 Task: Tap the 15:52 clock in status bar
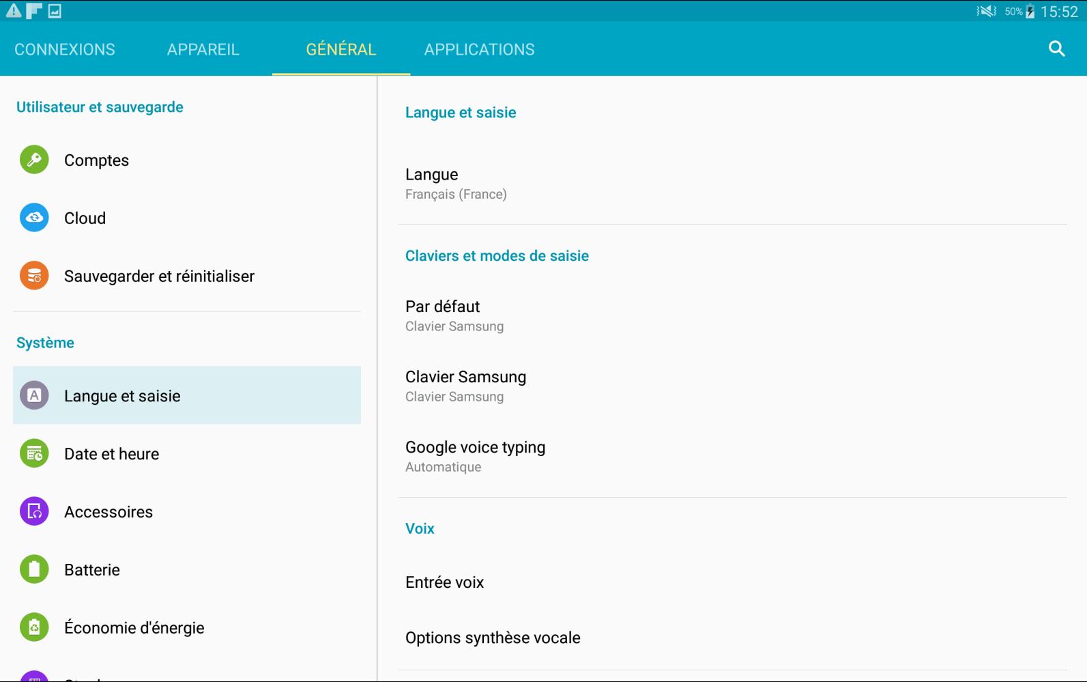[x=1059, y=12]
